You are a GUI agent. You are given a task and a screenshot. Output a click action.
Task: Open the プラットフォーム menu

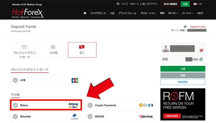127,13
